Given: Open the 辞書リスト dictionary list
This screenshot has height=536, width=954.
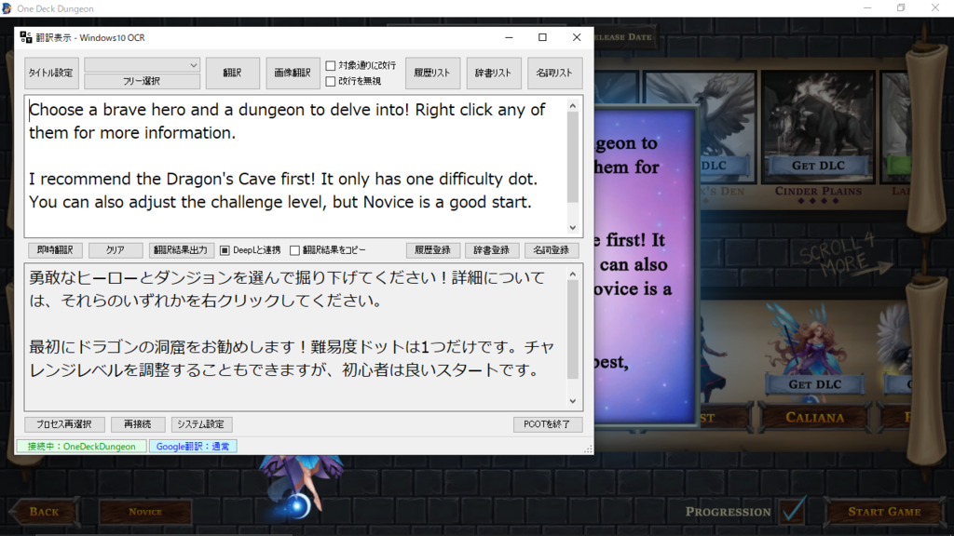Looking at the screenshot, I should click(494, 73).
